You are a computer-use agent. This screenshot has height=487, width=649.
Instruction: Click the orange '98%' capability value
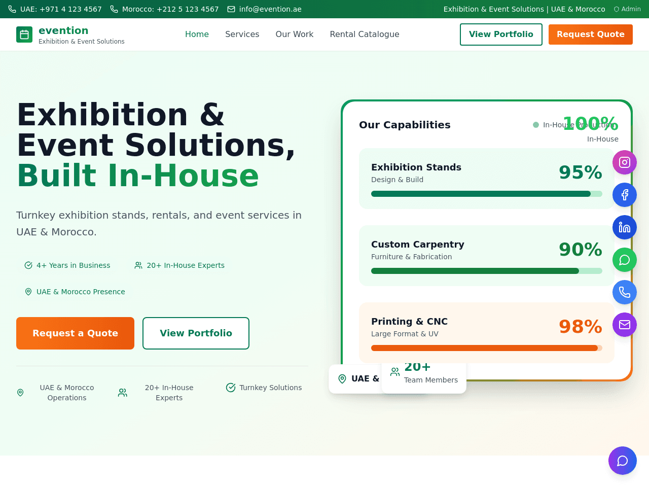tap(581, 327)
